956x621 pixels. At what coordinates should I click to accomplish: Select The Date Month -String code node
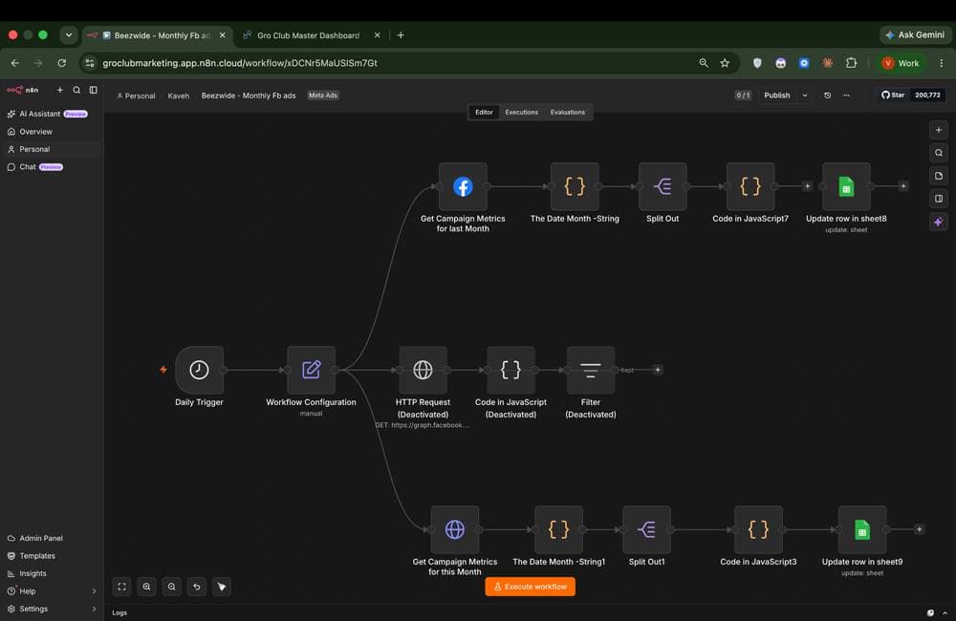tap(575, 186)
